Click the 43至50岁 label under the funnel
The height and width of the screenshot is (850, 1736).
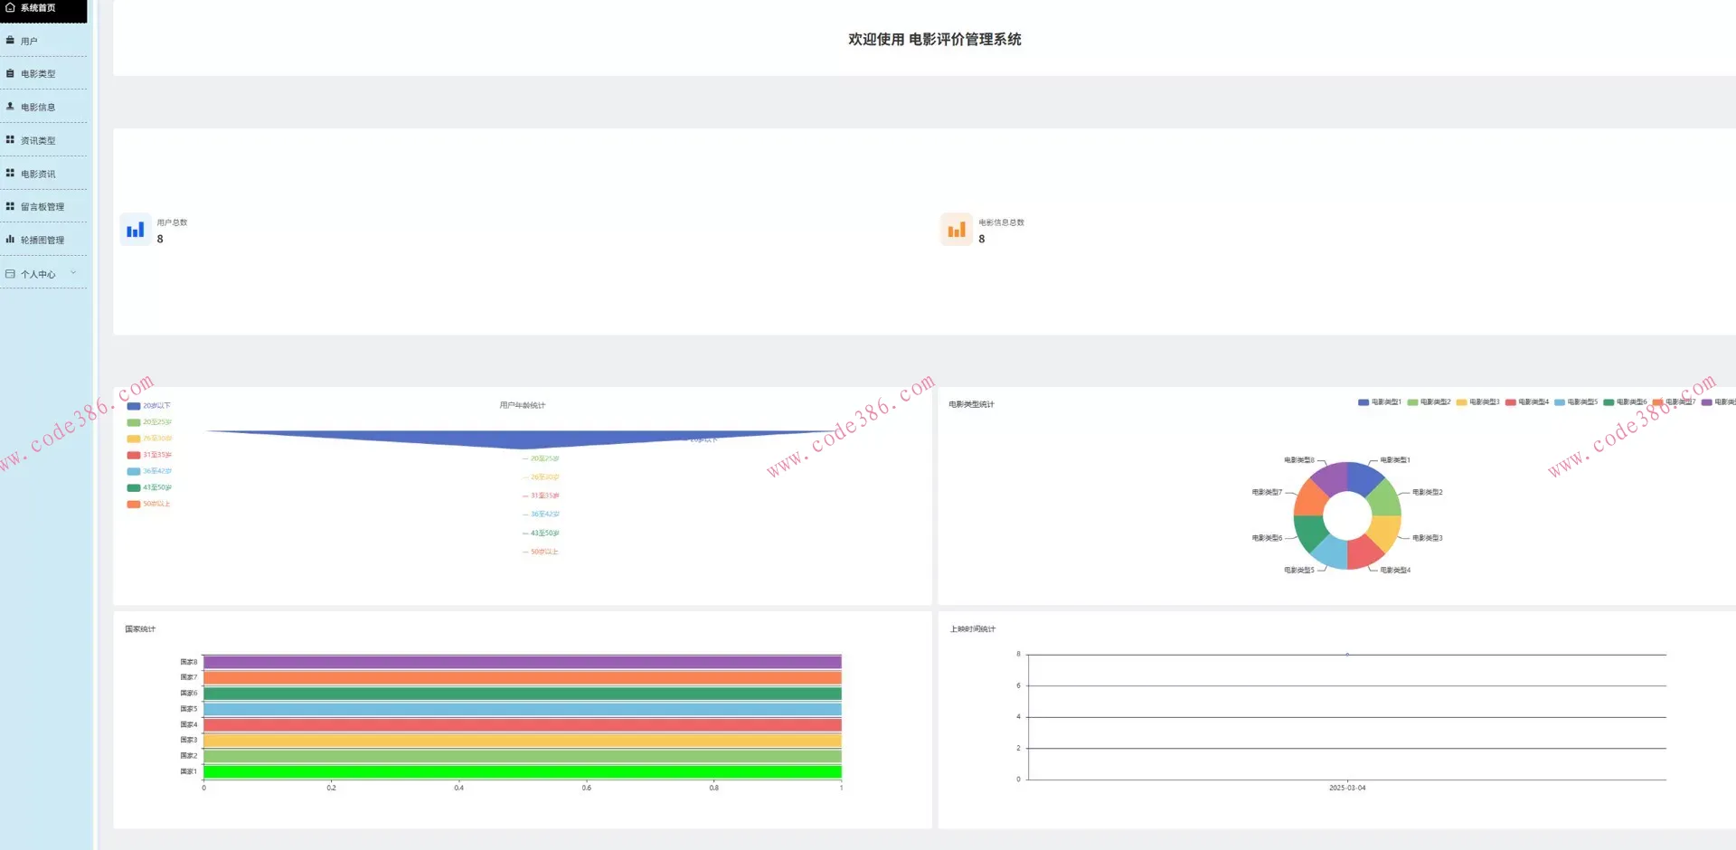[545, 534]
